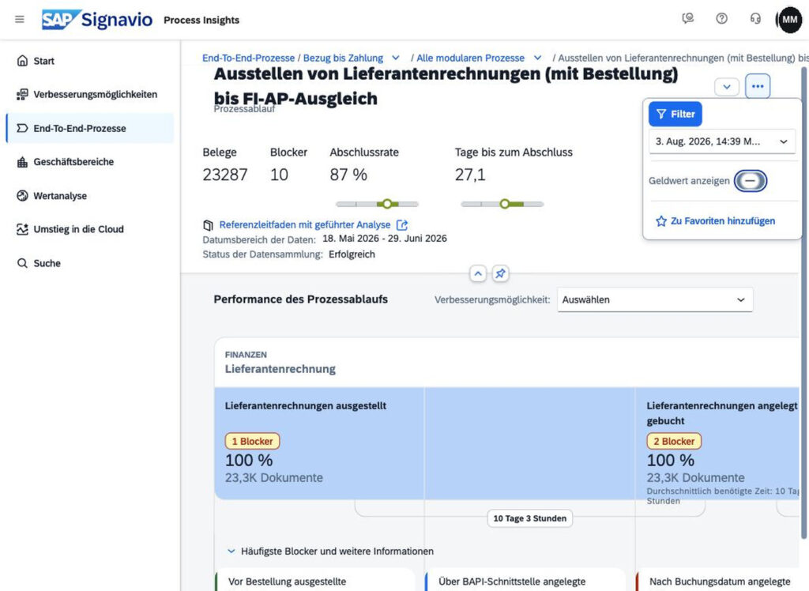Click the Nach Buchungsdatum angelegte card
809x591 pixels.
coord(717,580)
